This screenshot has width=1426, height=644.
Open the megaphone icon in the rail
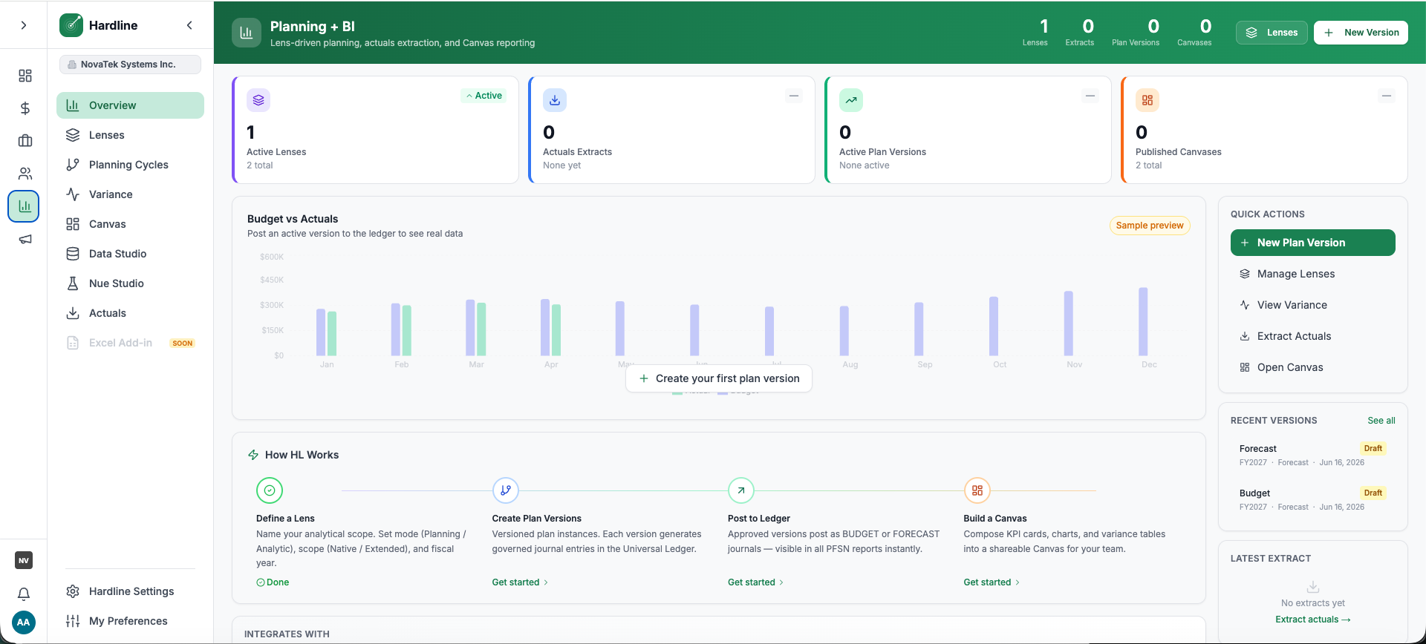(x=25, y=239)
